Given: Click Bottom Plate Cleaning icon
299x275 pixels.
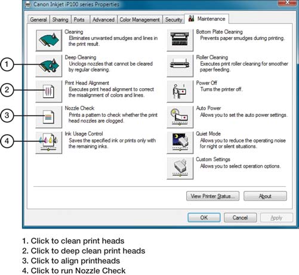Looking at the screenshot, I should (x=180, y=41).
